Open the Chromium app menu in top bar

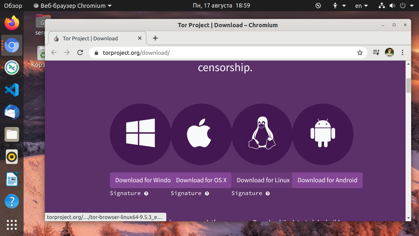click(x=73, y=6)
